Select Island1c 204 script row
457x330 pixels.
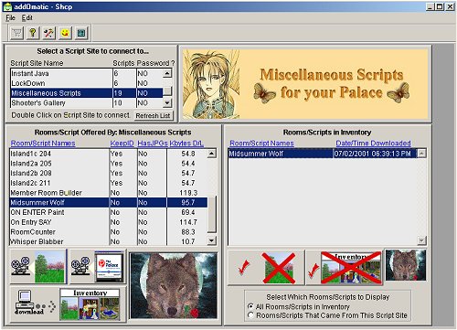click(109, 154)
